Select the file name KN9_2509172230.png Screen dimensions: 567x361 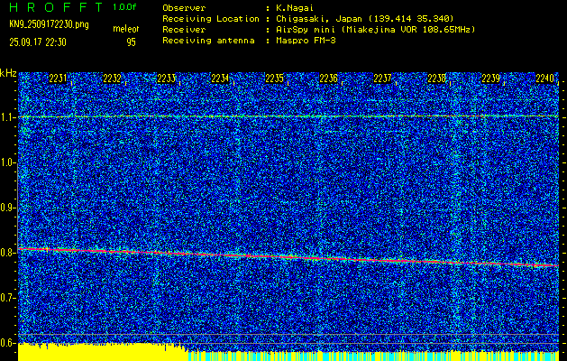(x=49, y=24)
